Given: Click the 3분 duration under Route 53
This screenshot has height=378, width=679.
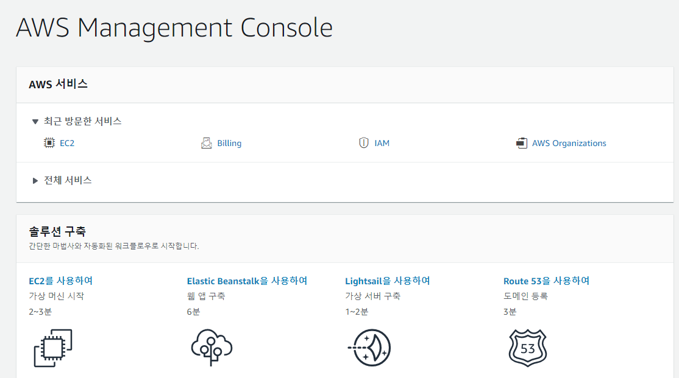Looking at the screenshot, I should pos(510,312).
